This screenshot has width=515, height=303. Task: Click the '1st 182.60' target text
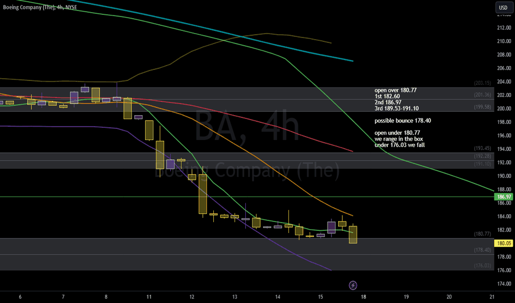pos(387,96)
